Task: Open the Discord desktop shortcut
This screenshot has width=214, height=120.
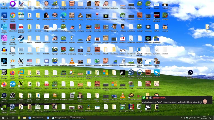Action: 47,61
